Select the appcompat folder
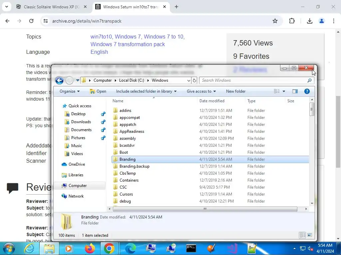 (x=210, y=118)
